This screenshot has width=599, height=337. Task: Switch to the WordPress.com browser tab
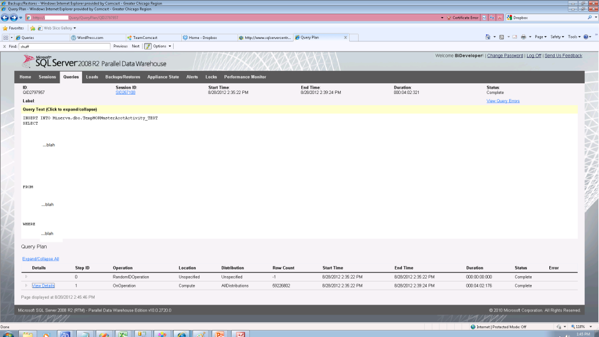[98, 37]
